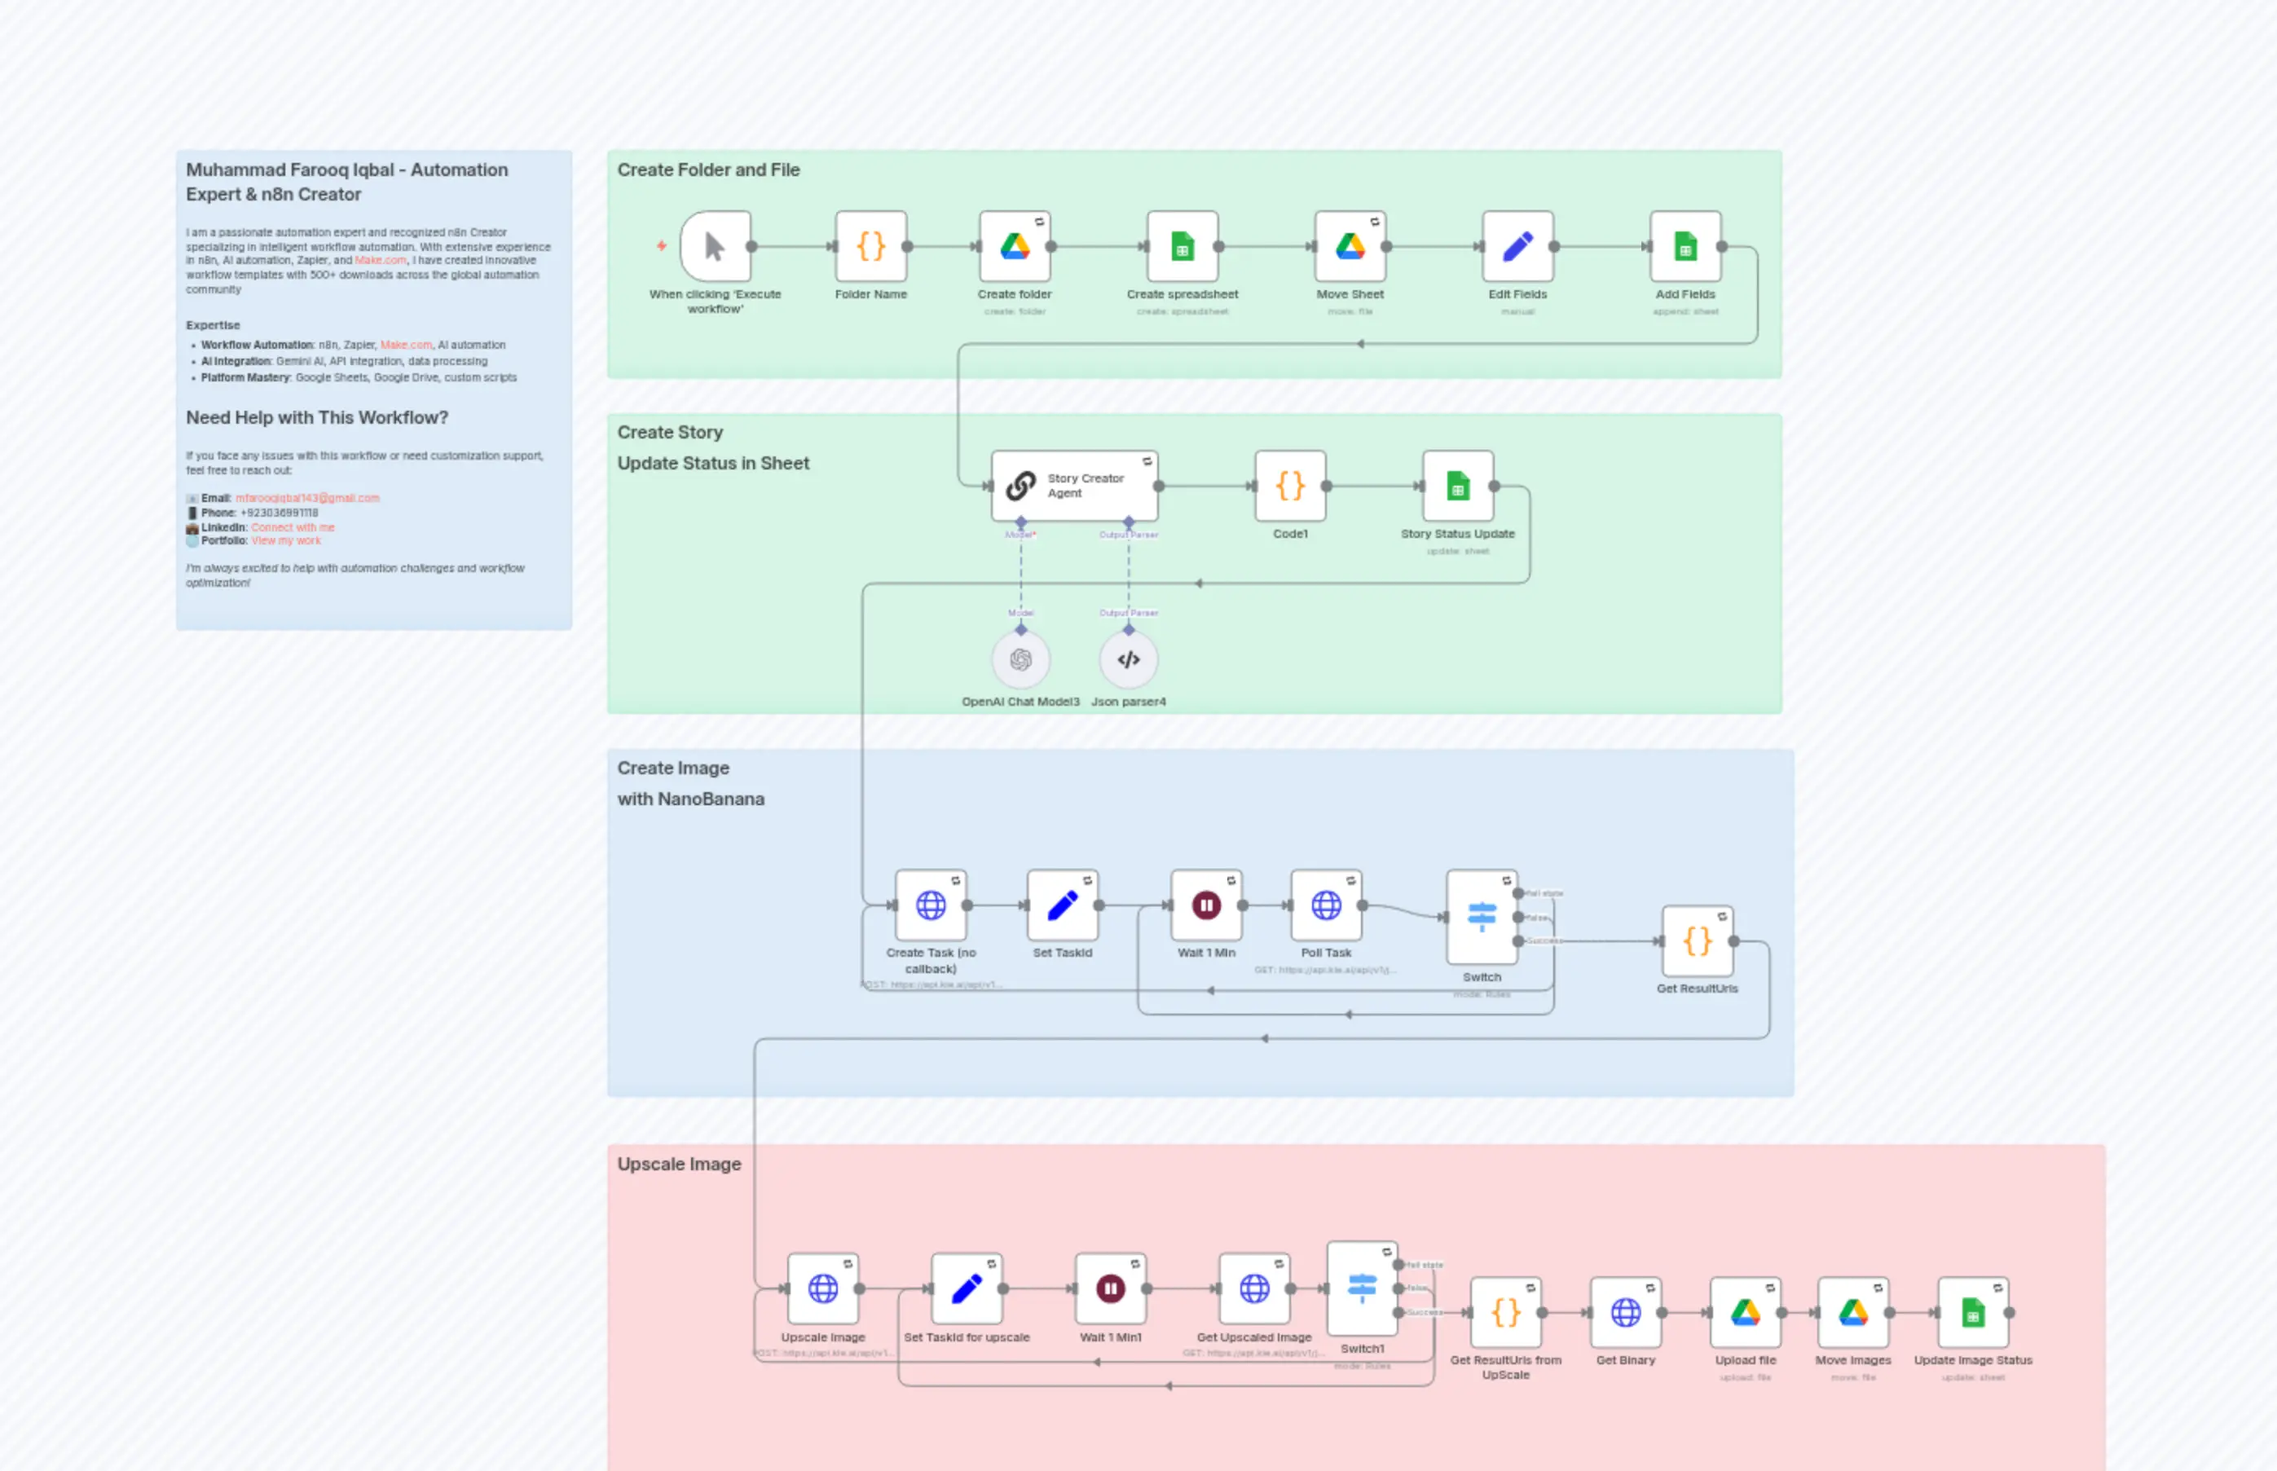Open the Code1 node
The width and height of the screenshot is (2277, 1471).
(x=1289, y=485)
